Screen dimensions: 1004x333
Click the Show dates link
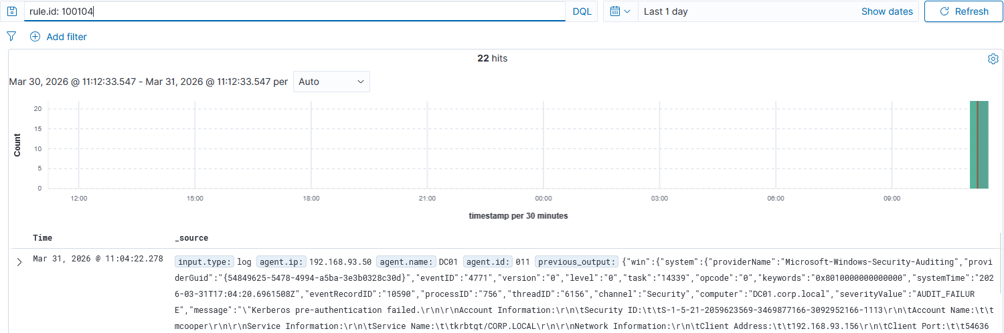pyautogui.click(x=887, y=11)
